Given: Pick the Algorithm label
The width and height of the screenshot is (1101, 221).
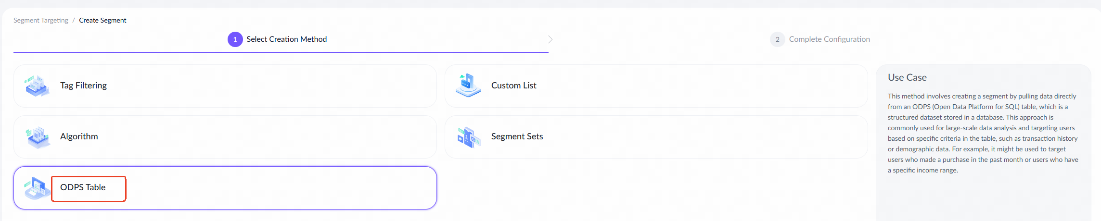Looking at the screenshot, I should (x=79, y=136).
